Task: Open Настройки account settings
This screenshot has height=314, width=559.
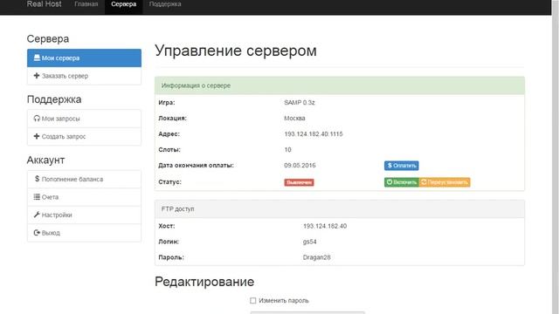Action: [x=84, y=215]
